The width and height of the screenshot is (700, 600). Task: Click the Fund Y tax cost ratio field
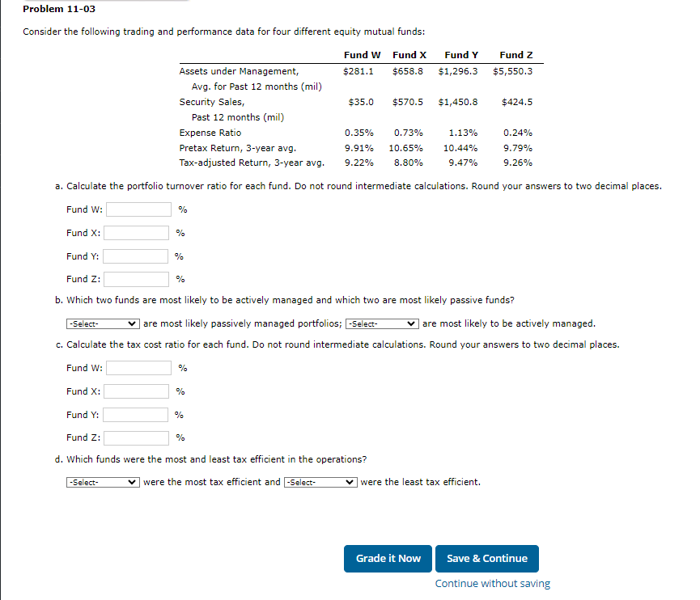click(x=138, y=414)
